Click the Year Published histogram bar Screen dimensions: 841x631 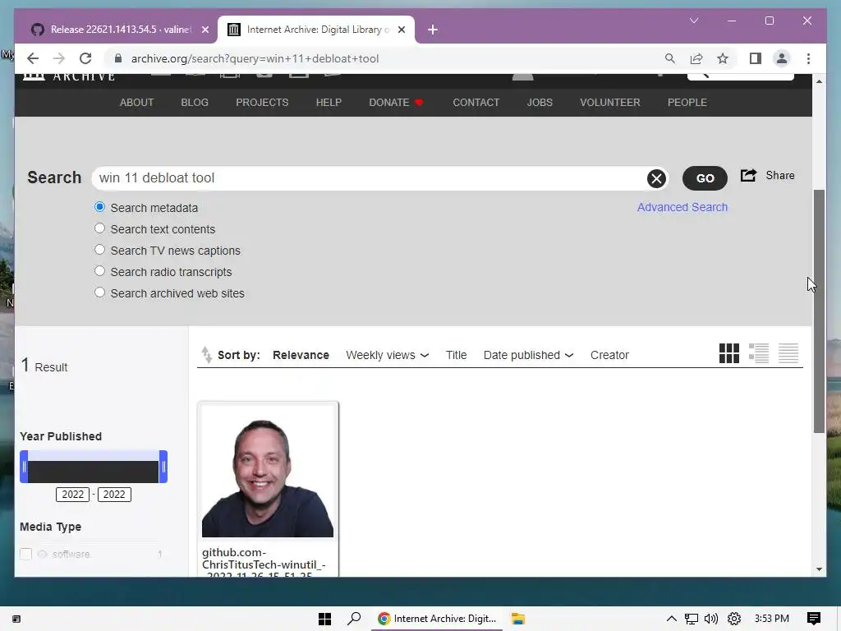[x=94, y=472]
